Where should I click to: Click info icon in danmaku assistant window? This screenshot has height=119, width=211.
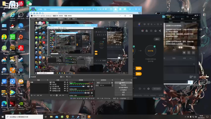(189, 53)
